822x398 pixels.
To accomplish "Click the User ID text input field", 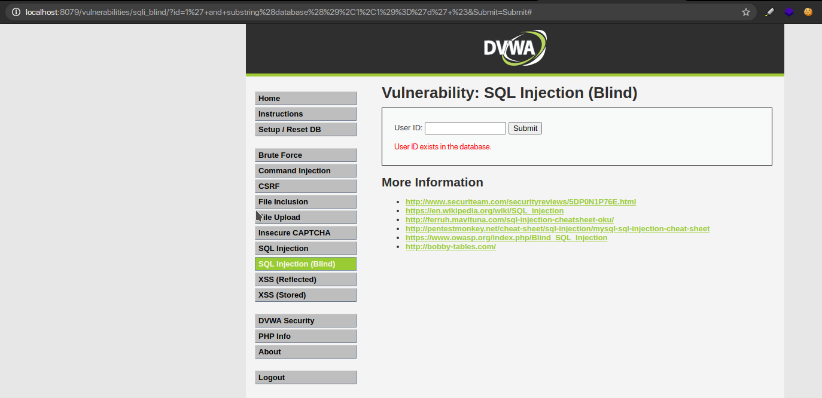I will [465, 128].
